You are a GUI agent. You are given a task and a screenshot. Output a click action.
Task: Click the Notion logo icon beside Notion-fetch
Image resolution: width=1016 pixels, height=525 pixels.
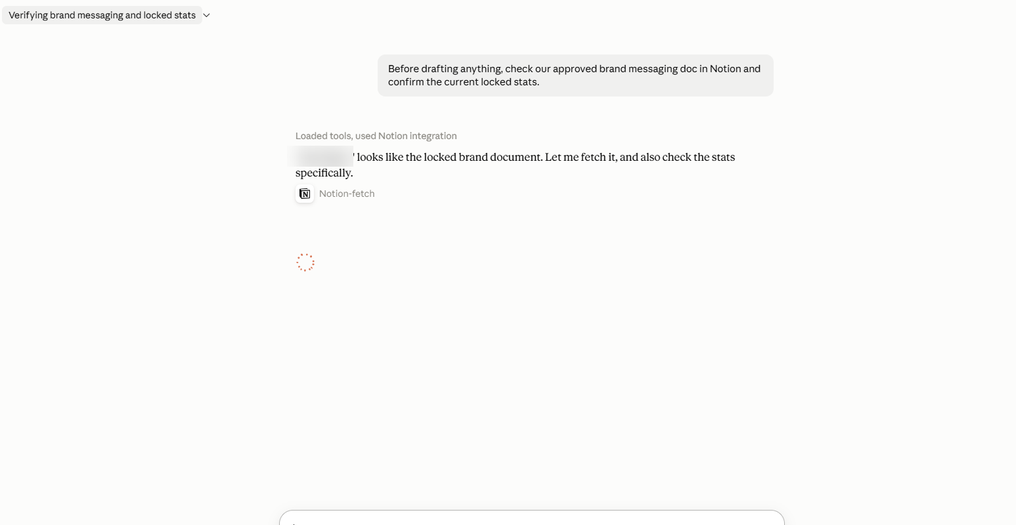(305, 194)
